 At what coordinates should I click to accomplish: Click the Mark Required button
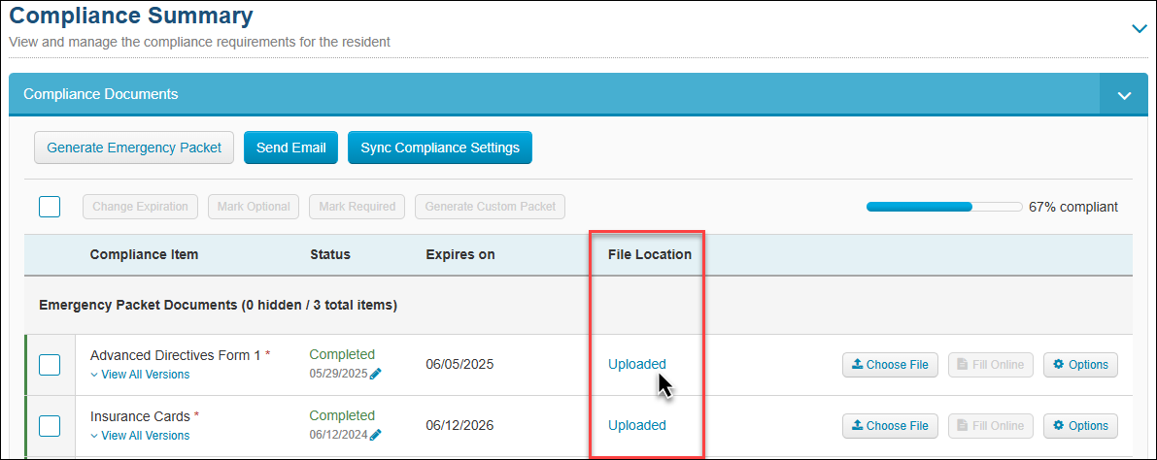point(357,207)
